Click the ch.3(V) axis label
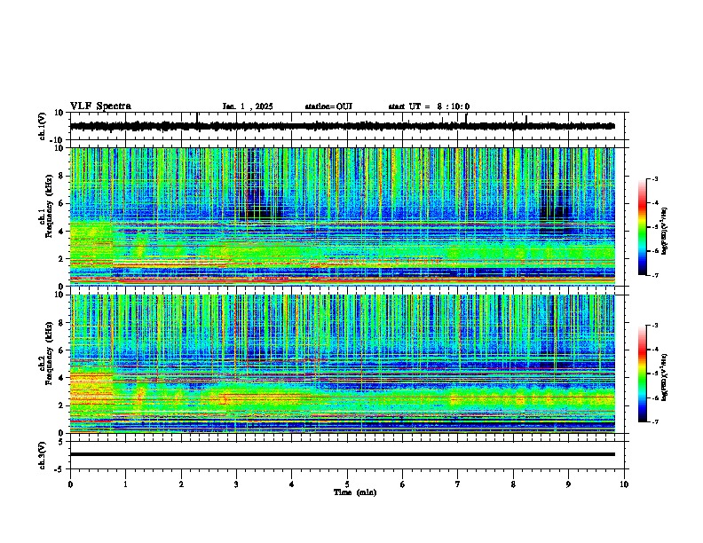The image size is (703, 543). click(x=43, y=456)
